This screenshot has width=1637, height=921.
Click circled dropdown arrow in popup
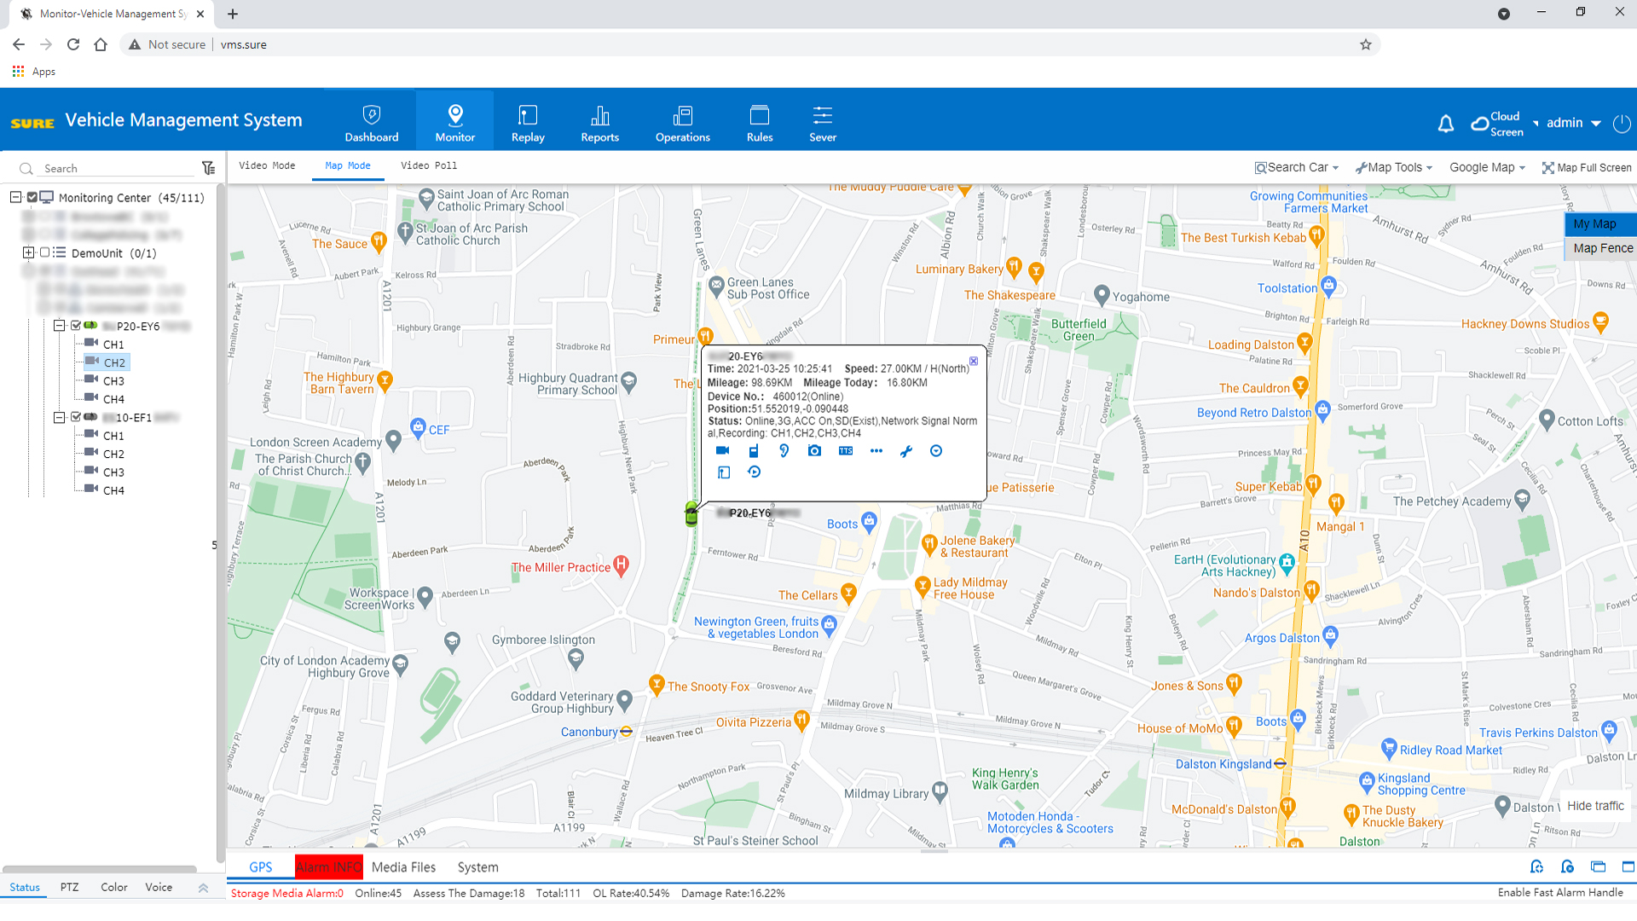coord(936,450)
